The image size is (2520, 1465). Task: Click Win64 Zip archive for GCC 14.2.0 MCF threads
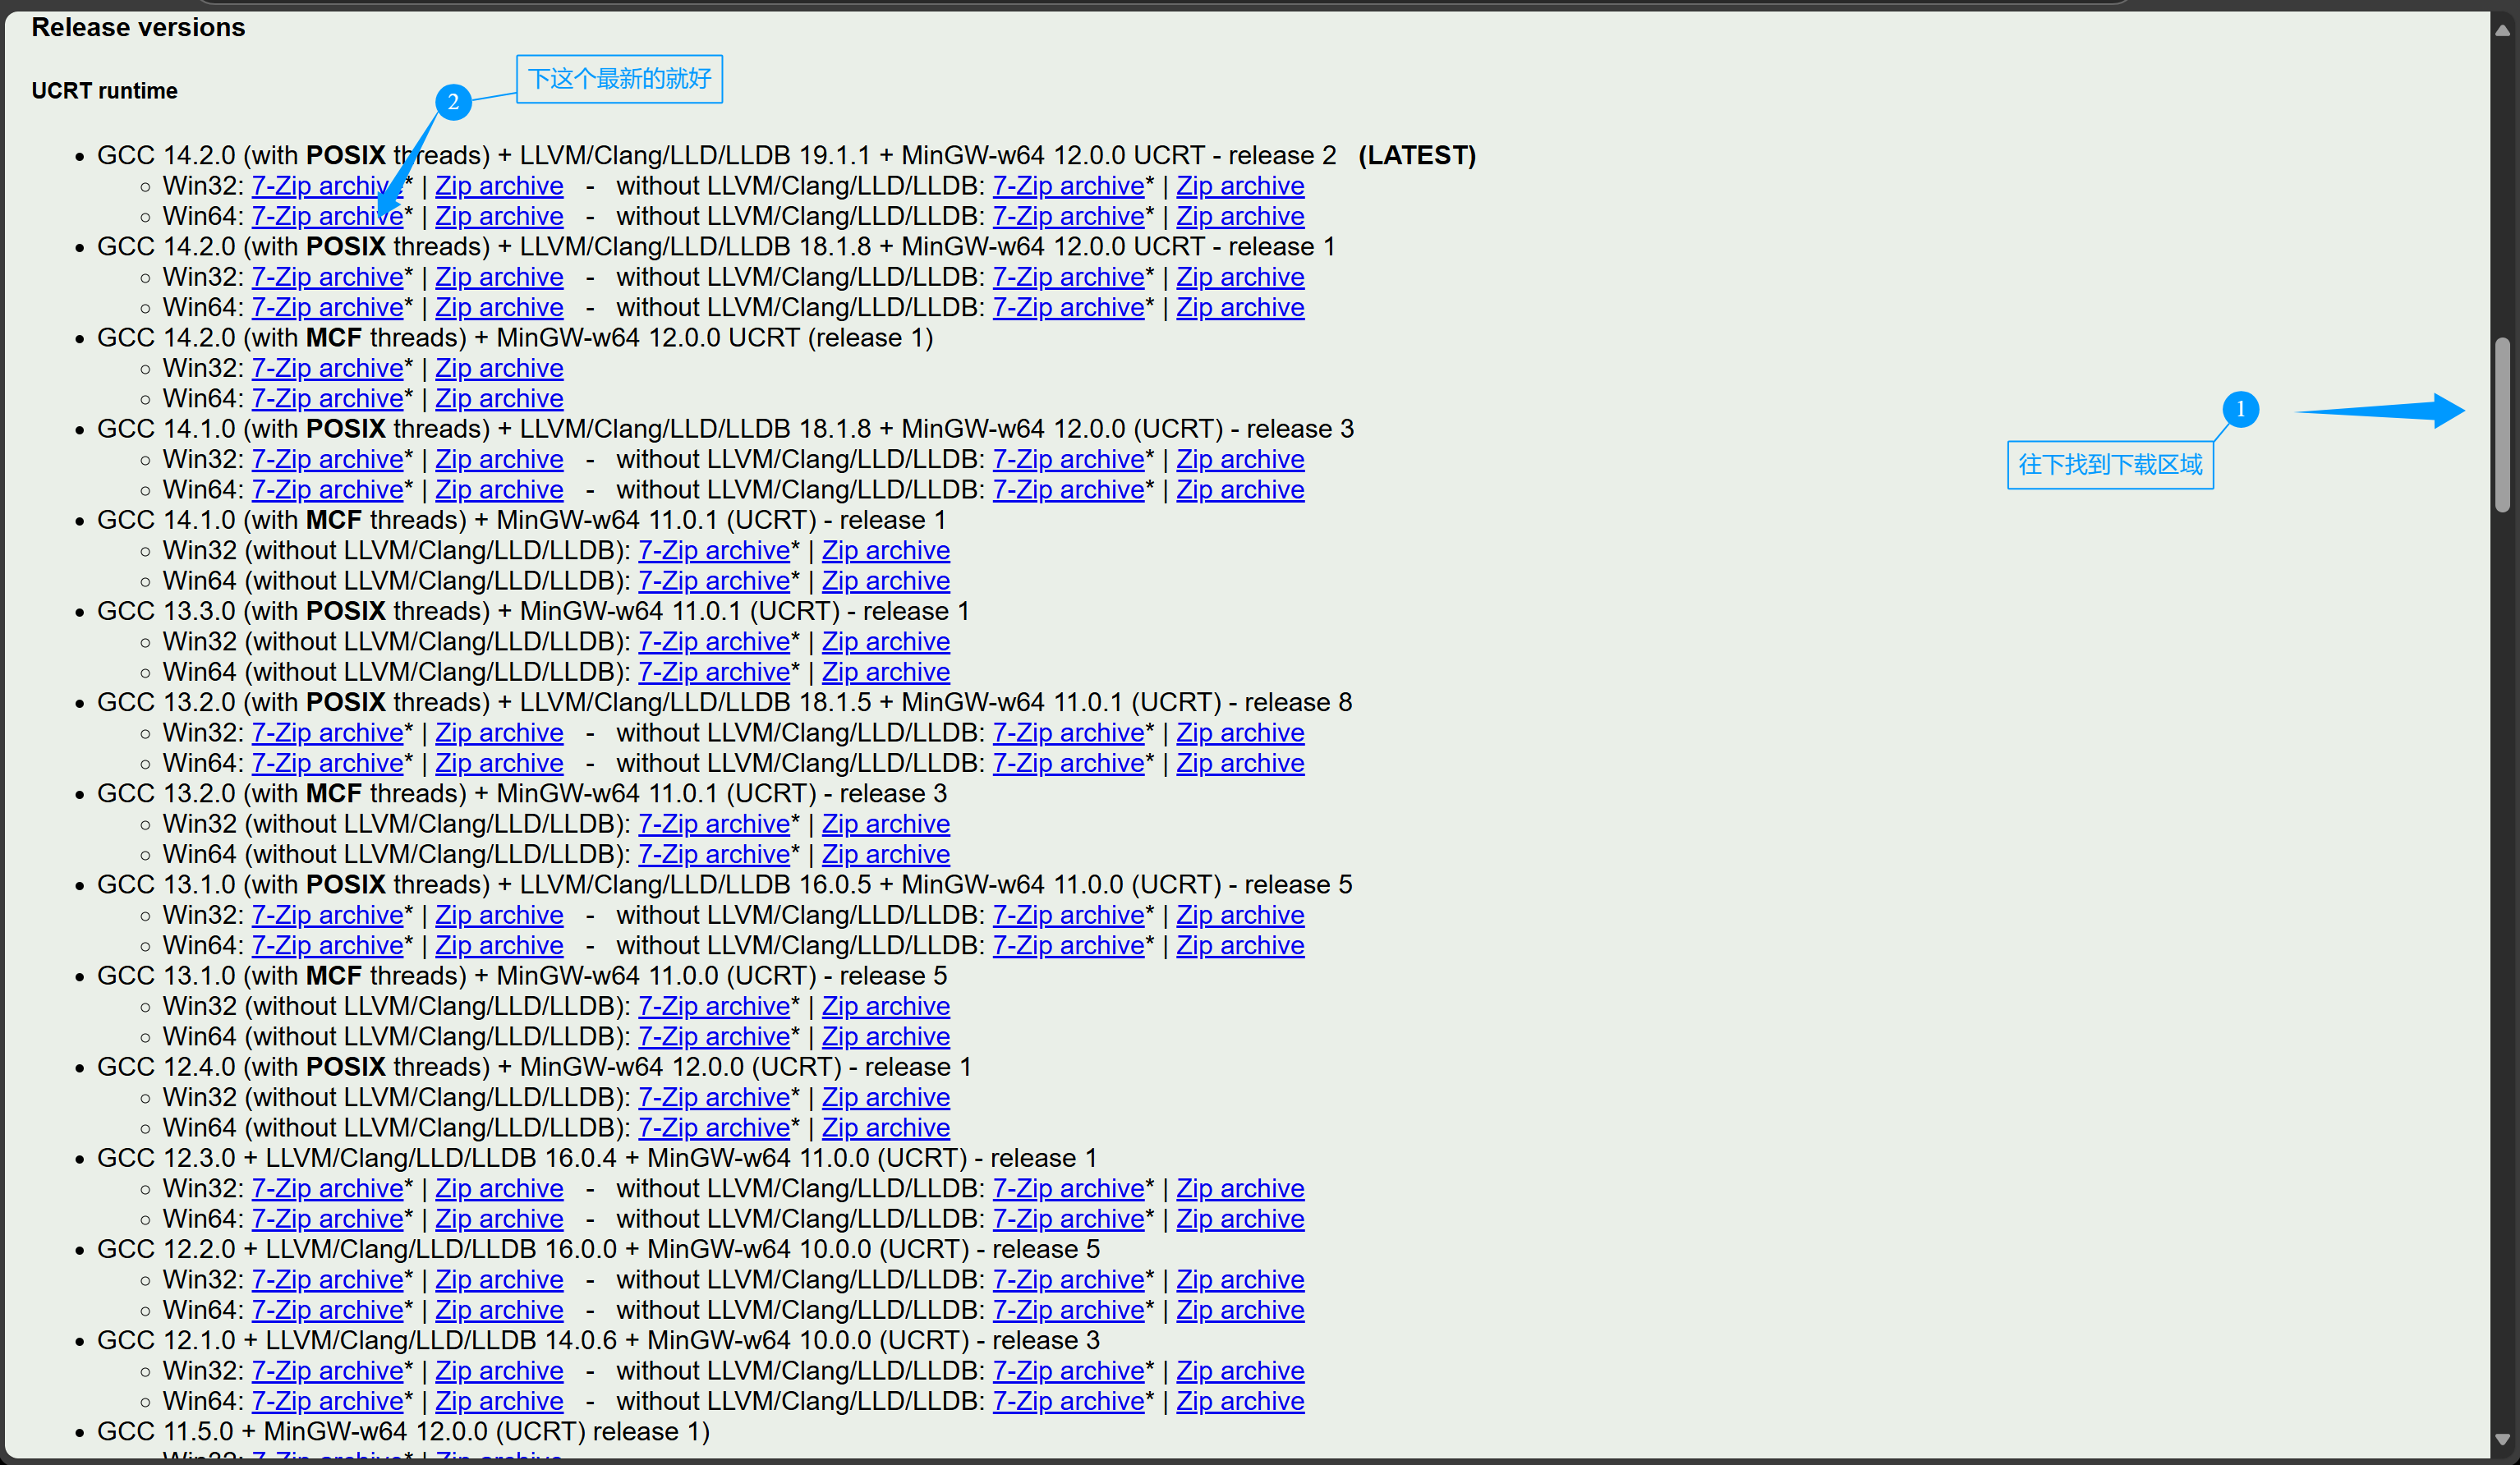click(x=499, y=398)
